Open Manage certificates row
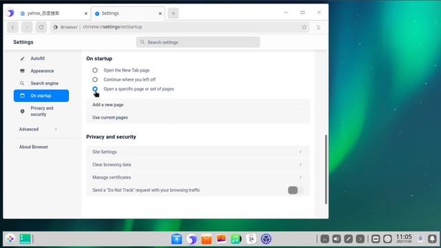The height and width of the screenshot is (248, 441). 198,178
